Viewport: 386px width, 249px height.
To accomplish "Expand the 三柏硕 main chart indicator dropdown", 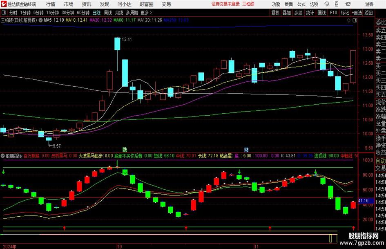I will 40,20.
